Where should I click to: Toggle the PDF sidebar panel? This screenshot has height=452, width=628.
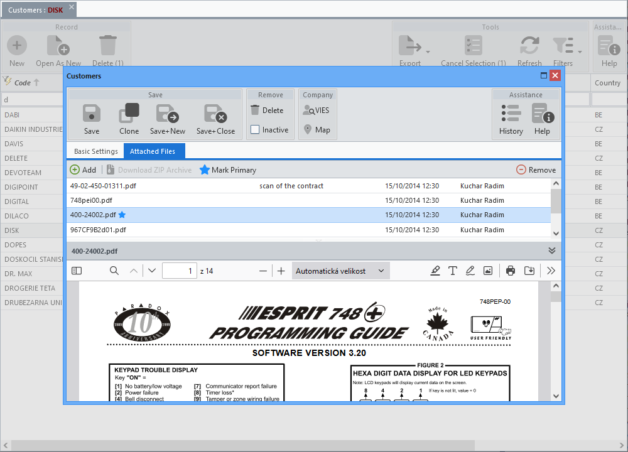point(77,271)
